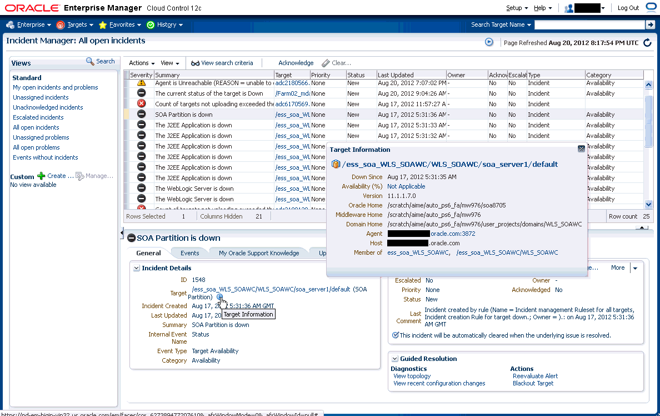Open Unassigned problems view

point(41,137)
